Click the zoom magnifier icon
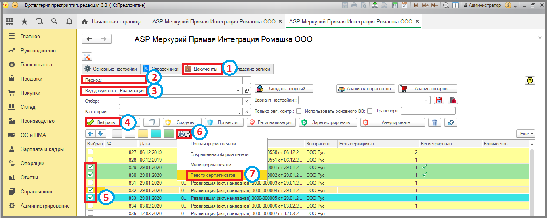Viewport: 547px width, 218px height. (x=446, y=6)
